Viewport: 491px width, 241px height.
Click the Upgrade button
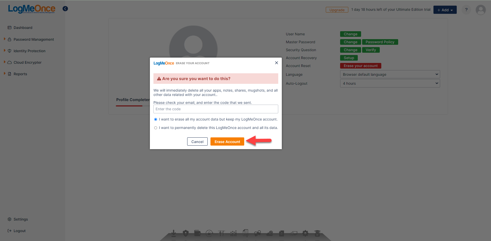pyautogui.click(x=337, y=10)
